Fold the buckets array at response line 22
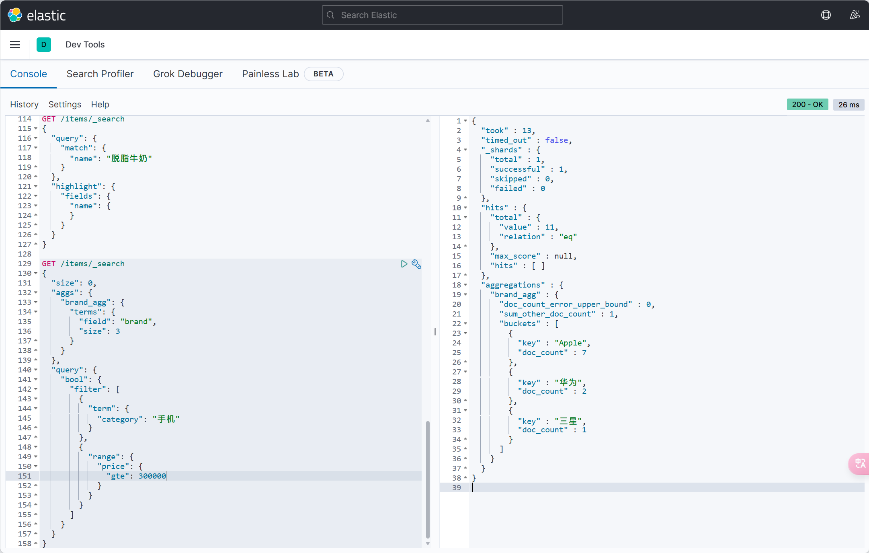Viewport: 869px width, 553px height. click(465, 324)
